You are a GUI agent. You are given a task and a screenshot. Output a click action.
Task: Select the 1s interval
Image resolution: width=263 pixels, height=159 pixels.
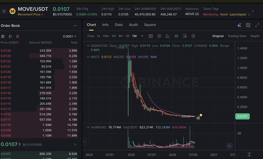coord(98,36)
